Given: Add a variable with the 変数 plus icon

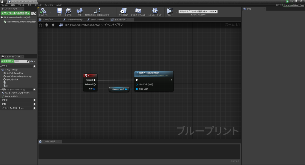Looking at the screenshot, I should coord(34,104).
